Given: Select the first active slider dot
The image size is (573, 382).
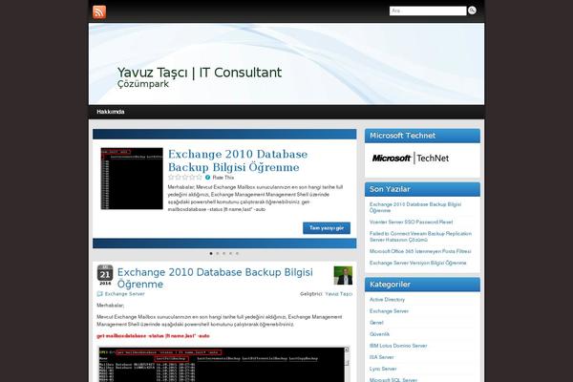Looking at the screenshot, I should 211,253.
